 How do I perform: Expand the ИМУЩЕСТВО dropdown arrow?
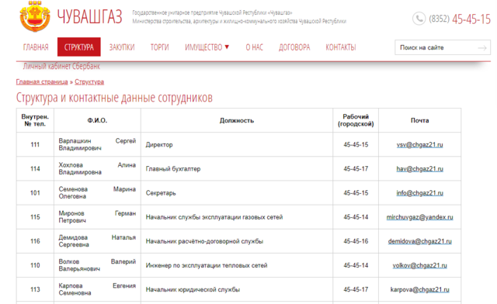227,47
